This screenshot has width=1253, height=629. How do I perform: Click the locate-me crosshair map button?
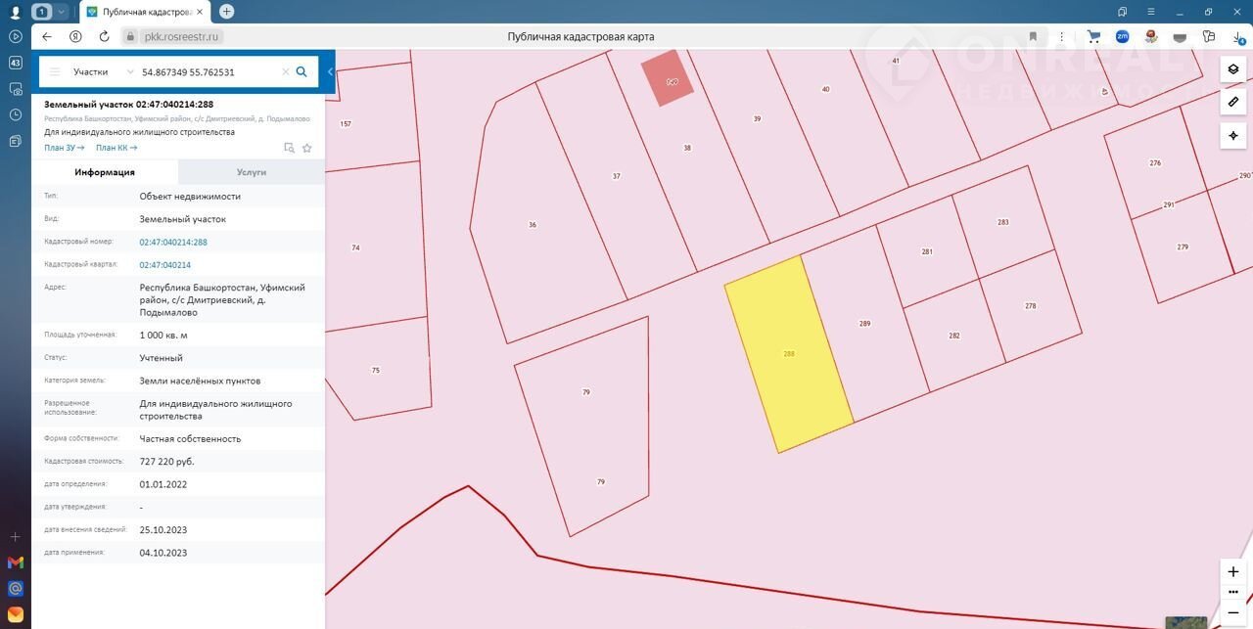click(x=1232, y=135)
